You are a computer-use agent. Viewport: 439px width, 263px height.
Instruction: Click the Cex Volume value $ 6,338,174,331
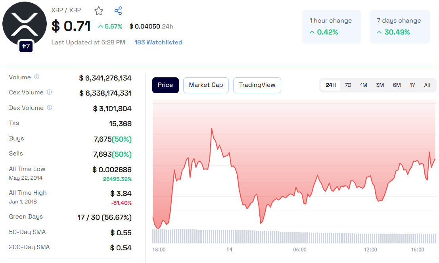pos(105,93)
